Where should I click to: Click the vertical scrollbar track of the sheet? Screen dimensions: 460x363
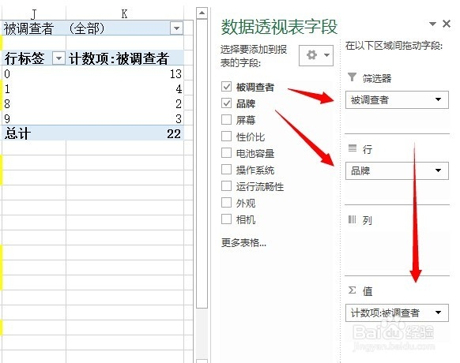[x=202, y=334]
